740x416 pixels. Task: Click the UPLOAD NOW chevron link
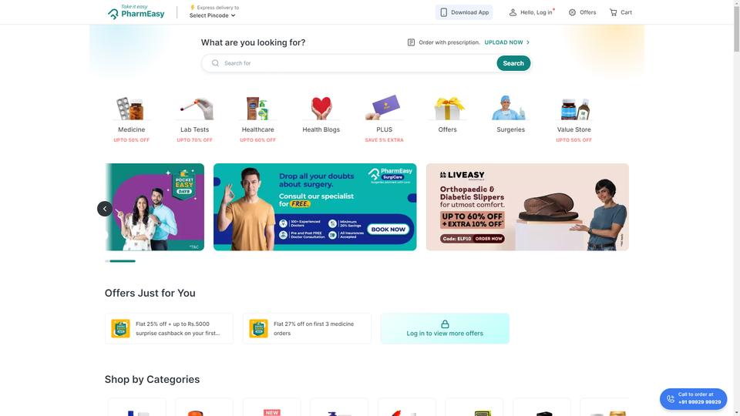point(507,42)
